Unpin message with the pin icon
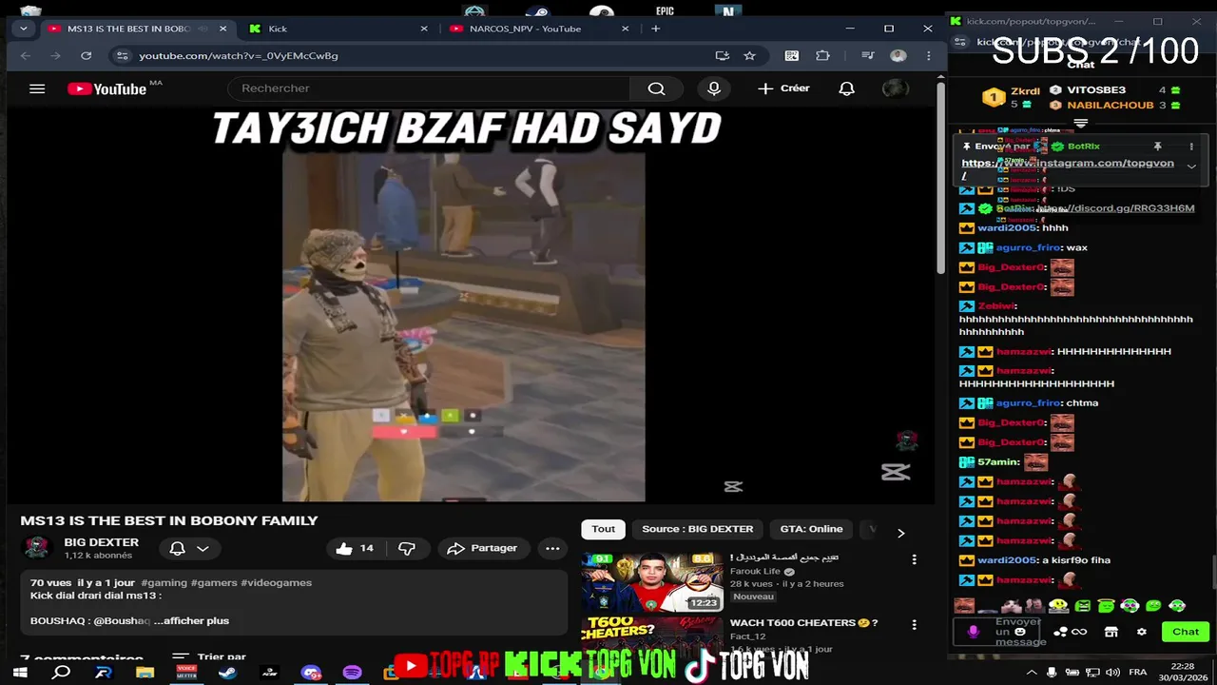The width and height of the screenshot is (1217, 685). point(1157,147)
